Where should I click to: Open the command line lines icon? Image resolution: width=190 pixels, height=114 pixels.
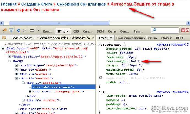tap(32, 30)
